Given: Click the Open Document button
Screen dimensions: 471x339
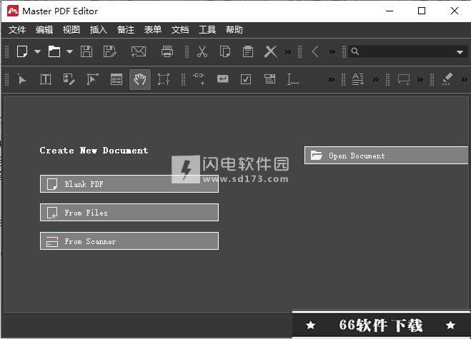Looking at the screenshot, I should click(386, 156).
